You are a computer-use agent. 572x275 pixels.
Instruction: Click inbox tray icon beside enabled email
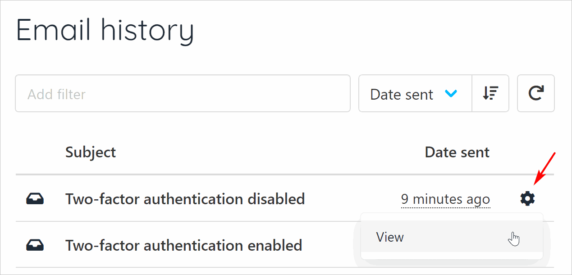(35, 245)
